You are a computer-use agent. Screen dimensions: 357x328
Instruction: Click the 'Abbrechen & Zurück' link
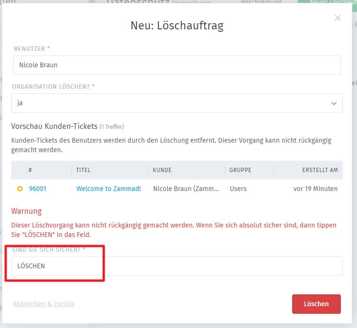(44, 304)
